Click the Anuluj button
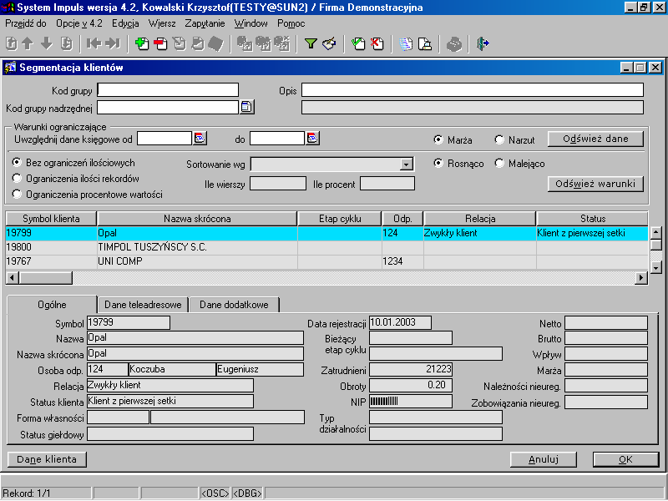The width and height of the screenshot is (668, 501). 544,459
